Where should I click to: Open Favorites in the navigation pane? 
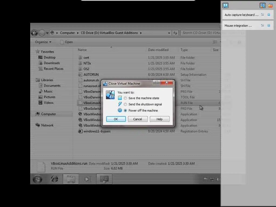(45, 52)
